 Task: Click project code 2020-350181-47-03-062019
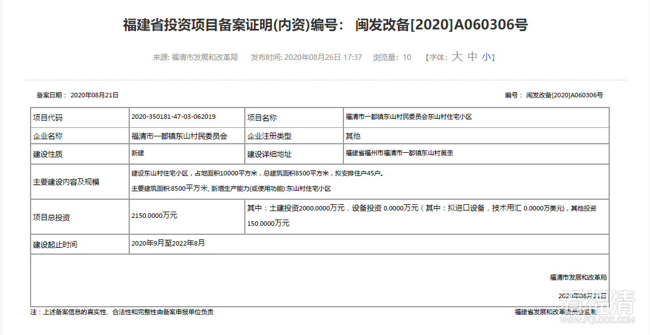point(173,117)
